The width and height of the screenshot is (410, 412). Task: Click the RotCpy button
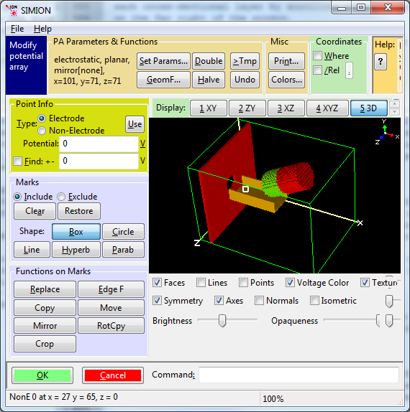pos(111,326)
